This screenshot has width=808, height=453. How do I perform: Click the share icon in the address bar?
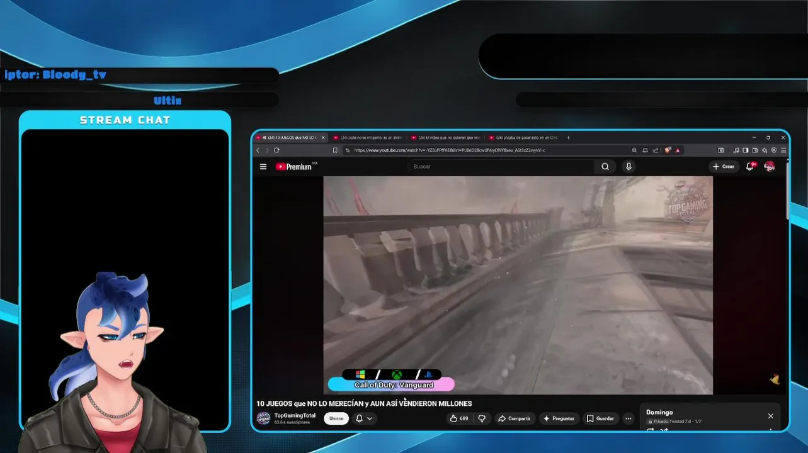point(656,150)
